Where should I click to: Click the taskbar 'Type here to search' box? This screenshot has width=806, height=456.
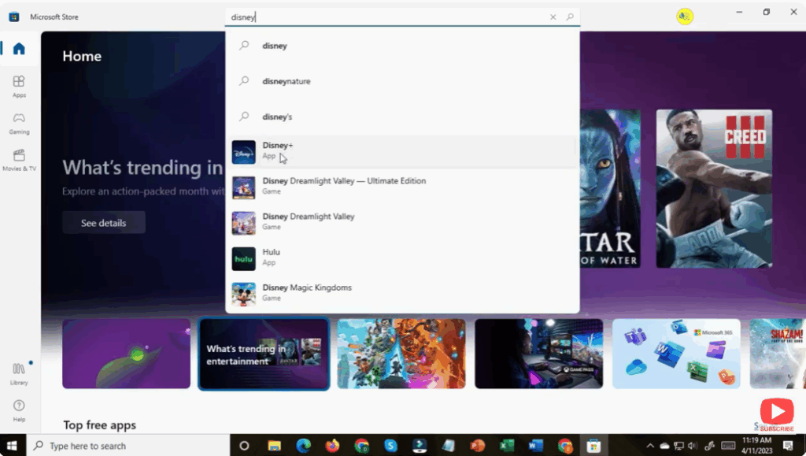pyautogui.click(x=128, y=446)
